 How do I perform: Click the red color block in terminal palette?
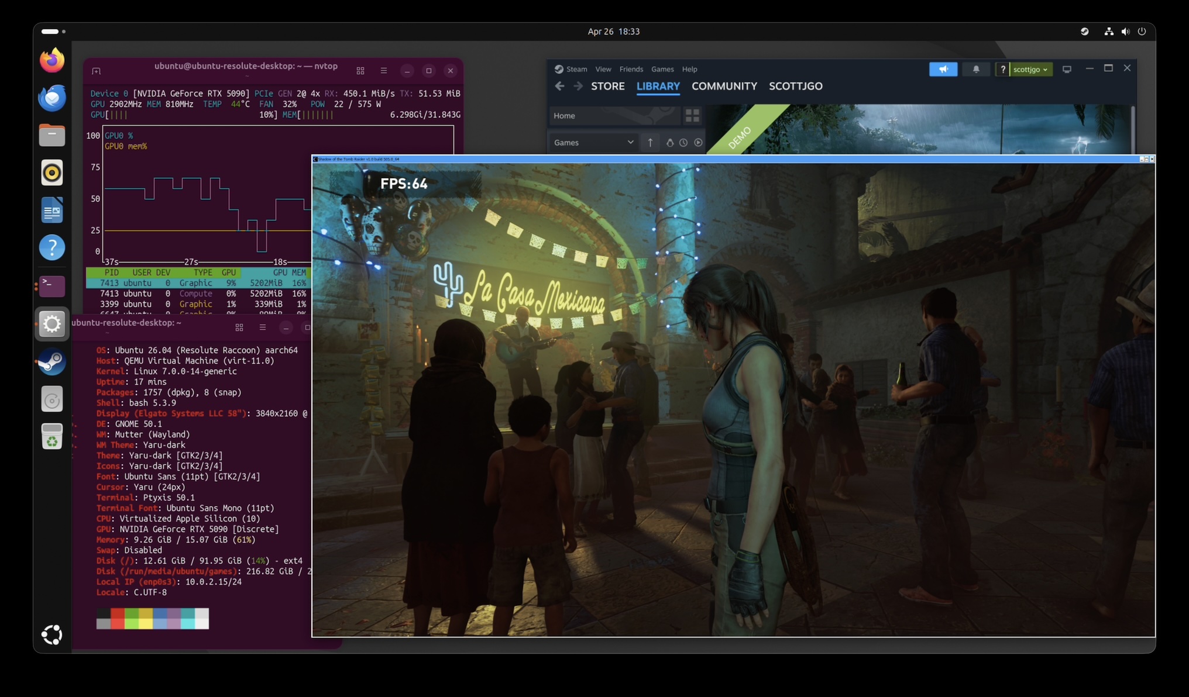(118, 618)
